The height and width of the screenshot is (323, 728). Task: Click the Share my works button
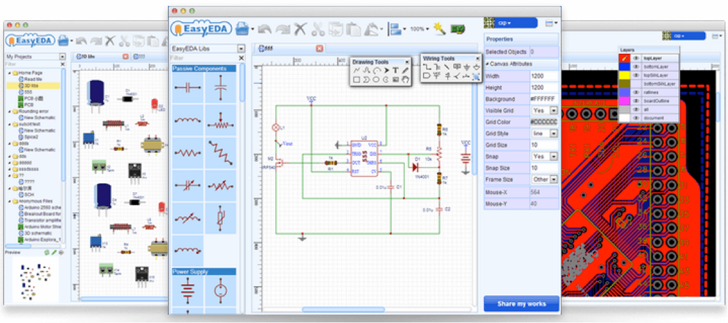pyautogui.click(x=521, y=303)
